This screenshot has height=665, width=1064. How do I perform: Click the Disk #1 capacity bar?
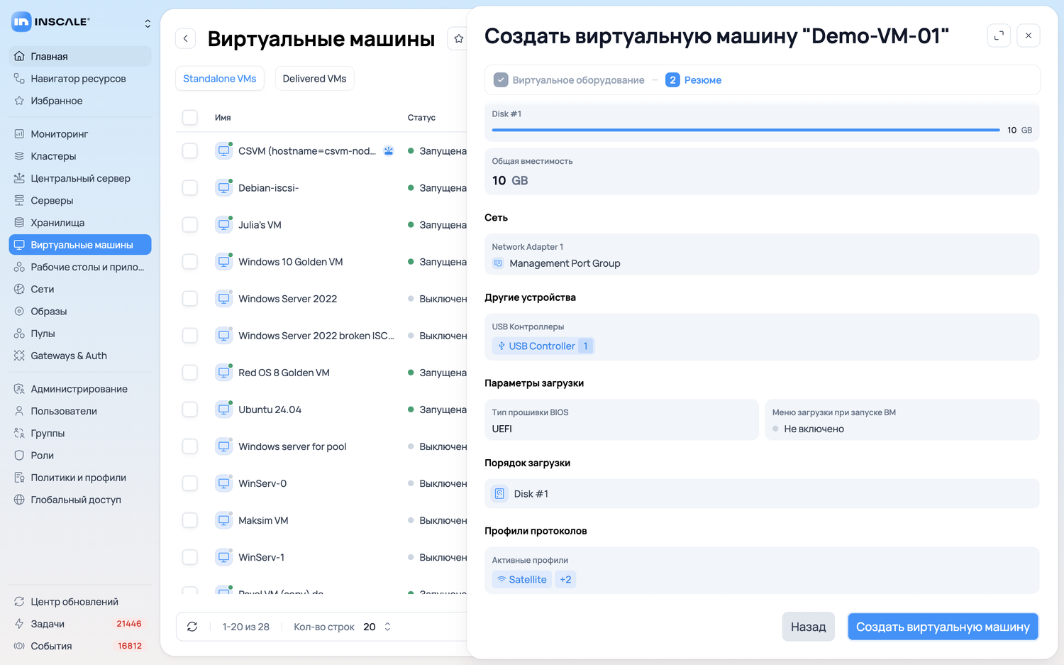tap(746, 130)
